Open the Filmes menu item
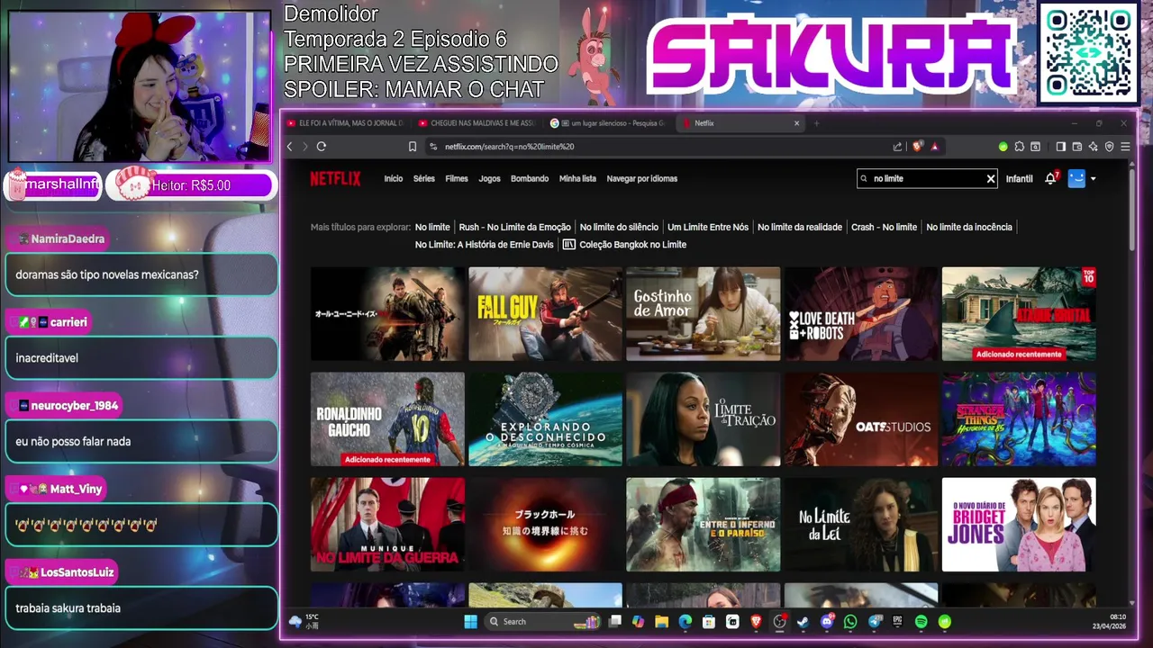This screenshot has height=648, width=1153. point(457,178)
